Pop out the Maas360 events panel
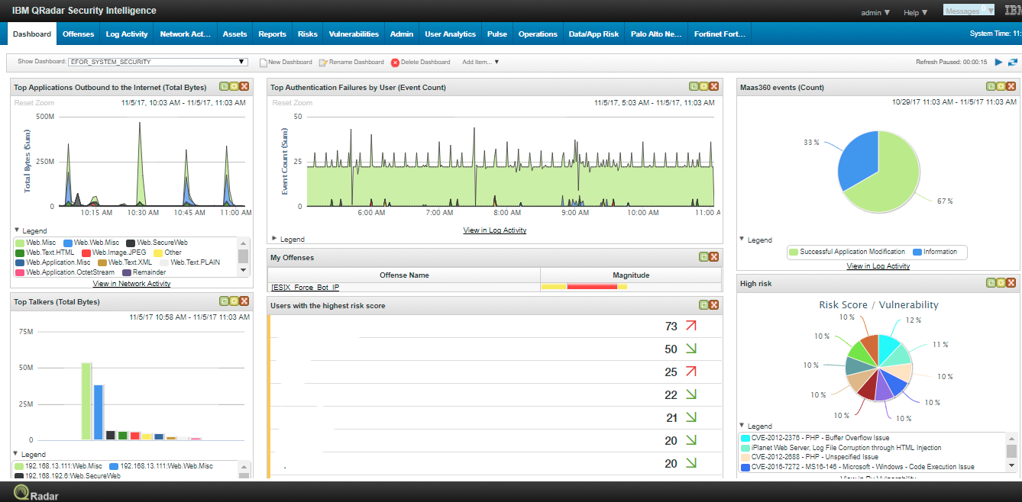The height and width of the screenshot is (502, 1022). [x=991, y=87]
